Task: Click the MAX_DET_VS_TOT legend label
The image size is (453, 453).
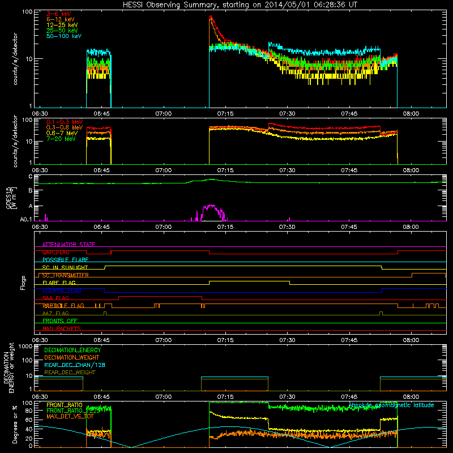Action: pyautogui.click(x=70, y=416)
